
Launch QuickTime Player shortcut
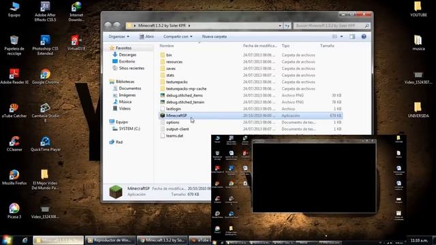coord(46,144)
